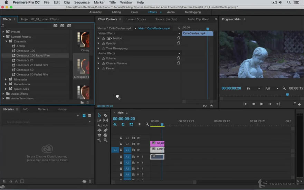The width and height of the screenshot is (304, 190).
Task: Expand the Motion effect properties
Action: coord(98,38)
